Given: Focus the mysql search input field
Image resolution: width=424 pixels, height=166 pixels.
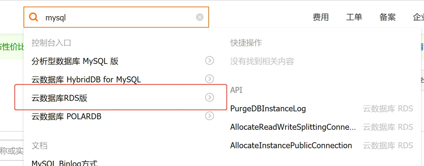Looking at the screenshot, I should pyautogui.click(x=119, y=17).
